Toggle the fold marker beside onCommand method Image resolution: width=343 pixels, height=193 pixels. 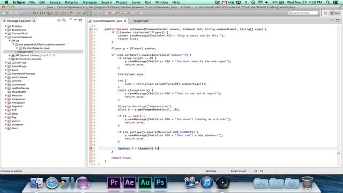pyautogui.click(x=96, y=29)
